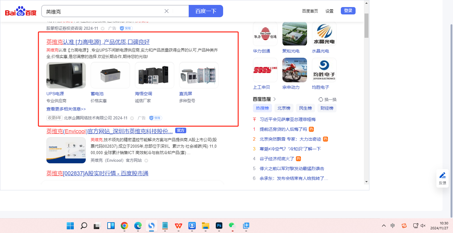Toggle the muted volume icon in tray
Viewport: 453px width, 233px height.
(x=423, y=226)
